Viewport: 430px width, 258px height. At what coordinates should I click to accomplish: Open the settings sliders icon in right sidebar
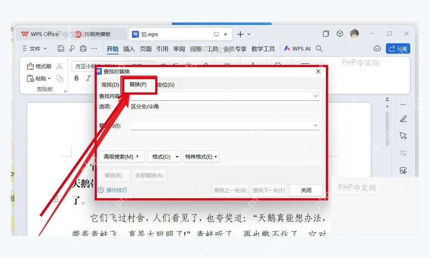pos(403,153)
